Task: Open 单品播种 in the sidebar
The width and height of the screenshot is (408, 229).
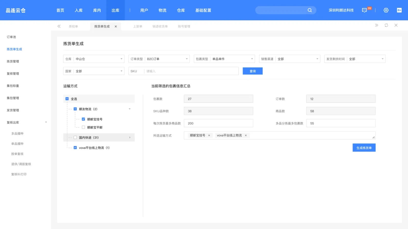Action: pyautogui.click(x=17, y=144)
